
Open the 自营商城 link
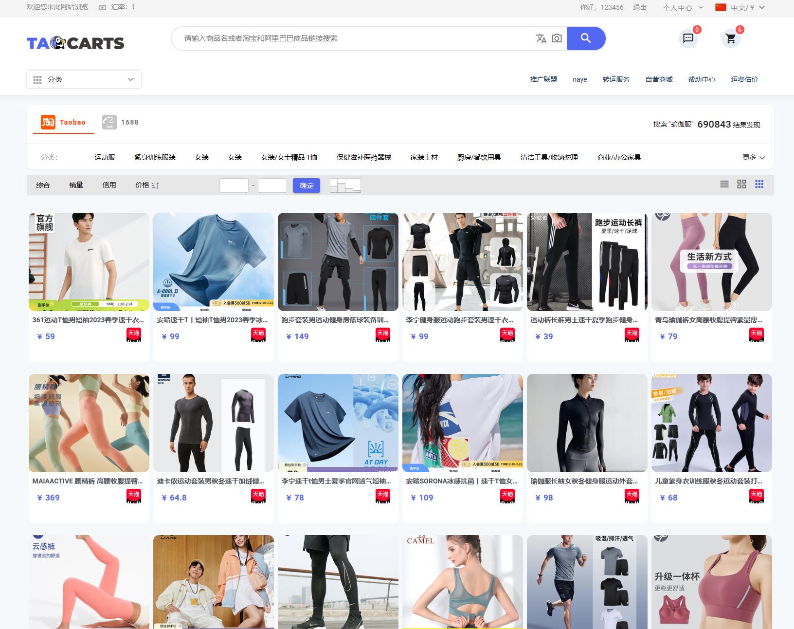point(659,79)
